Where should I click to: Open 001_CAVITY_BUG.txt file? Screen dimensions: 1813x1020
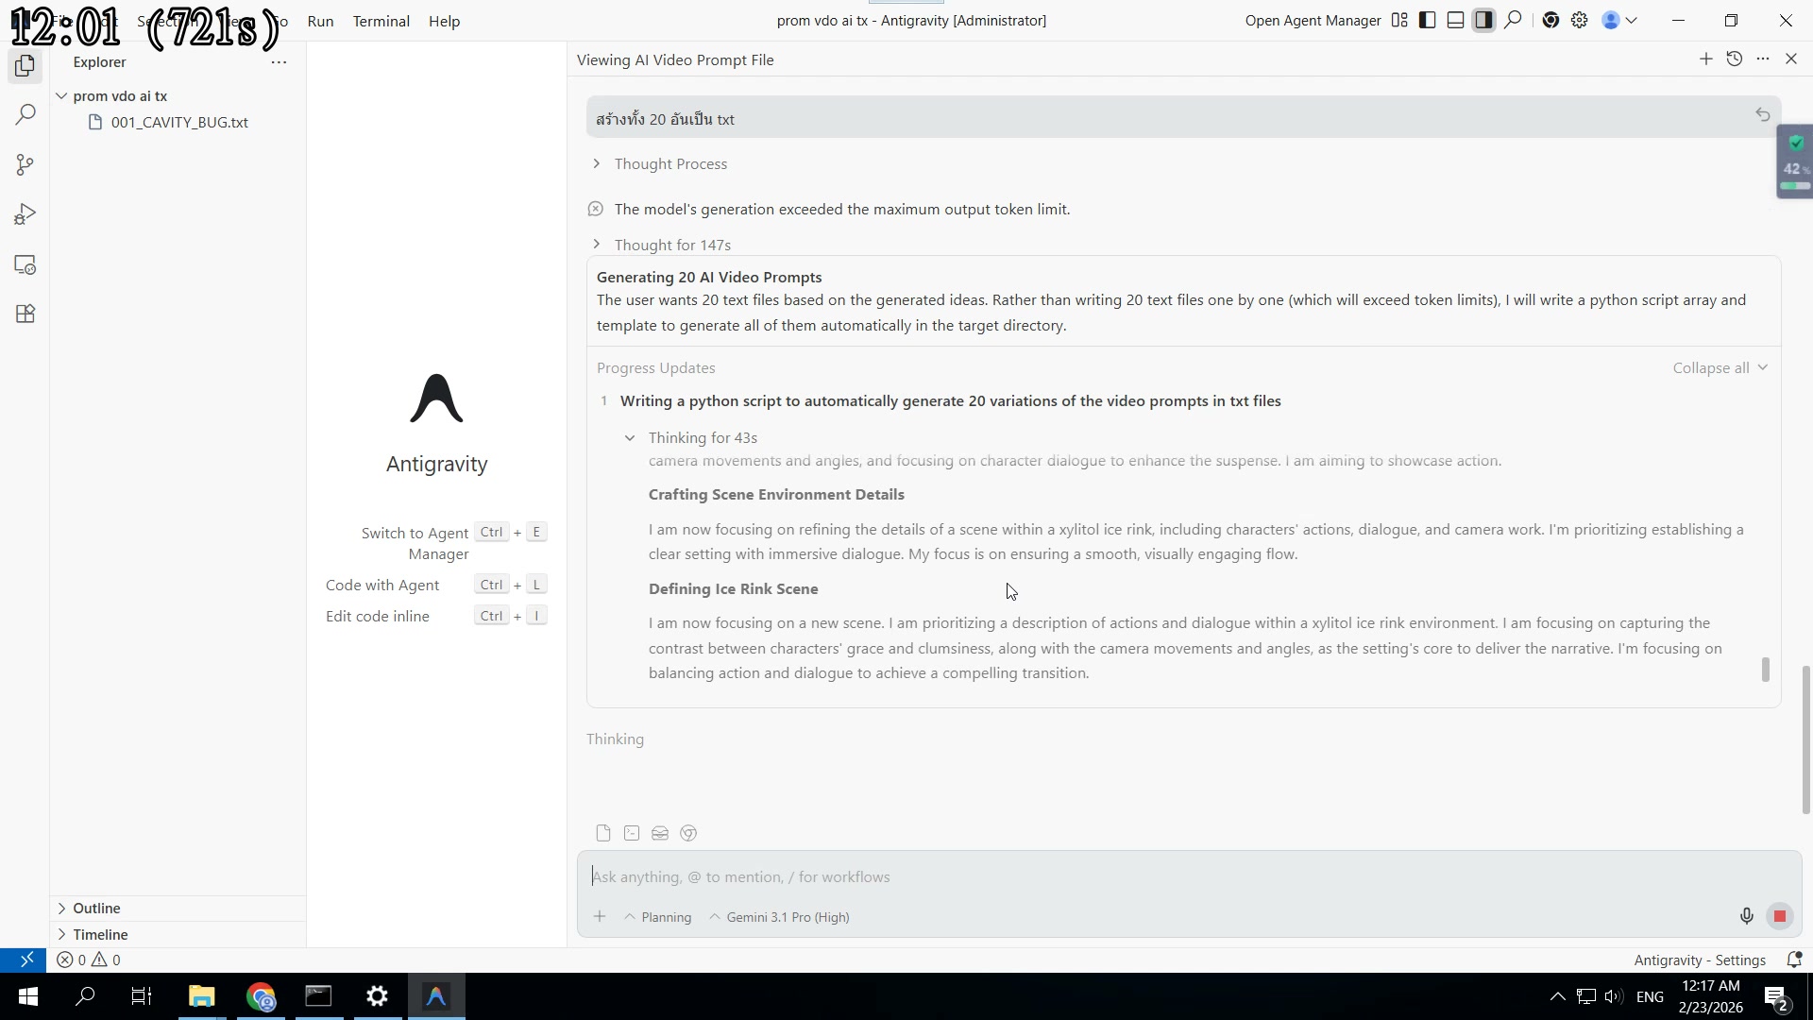click(x=179, y=123)
